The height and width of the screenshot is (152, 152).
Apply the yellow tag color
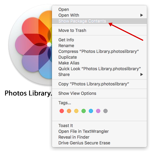coord(76,111)
